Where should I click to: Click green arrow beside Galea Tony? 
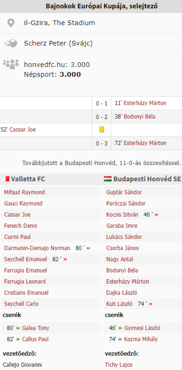[x=18, y=328]
